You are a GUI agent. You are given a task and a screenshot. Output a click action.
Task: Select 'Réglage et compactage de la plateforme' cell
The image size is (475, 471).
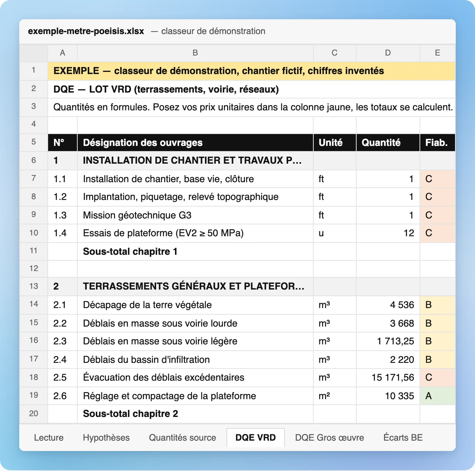195,396
